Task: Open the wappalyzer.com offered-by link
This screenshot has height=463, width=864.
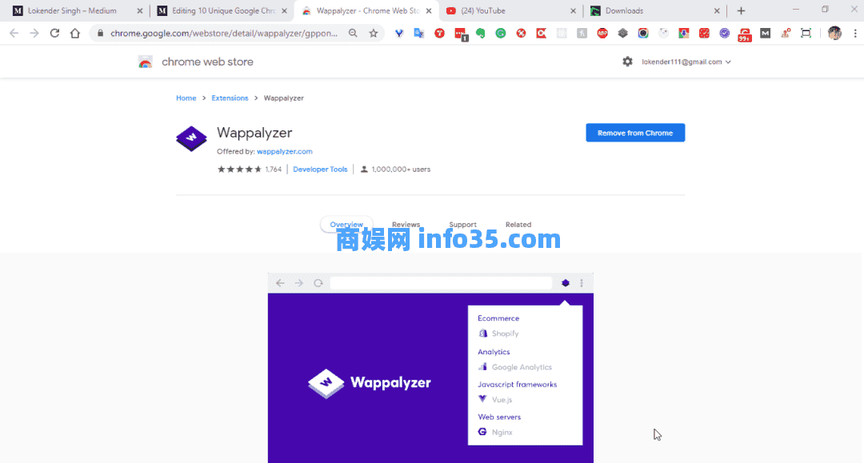Action: click(x=284, y=151)
